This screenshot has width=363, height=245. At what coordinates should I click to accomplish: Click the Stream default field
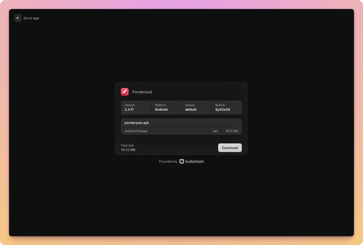click(x=196, y=107)
